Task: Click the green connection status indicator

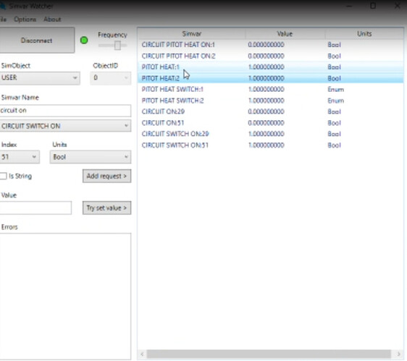Action: pos(84,41)
